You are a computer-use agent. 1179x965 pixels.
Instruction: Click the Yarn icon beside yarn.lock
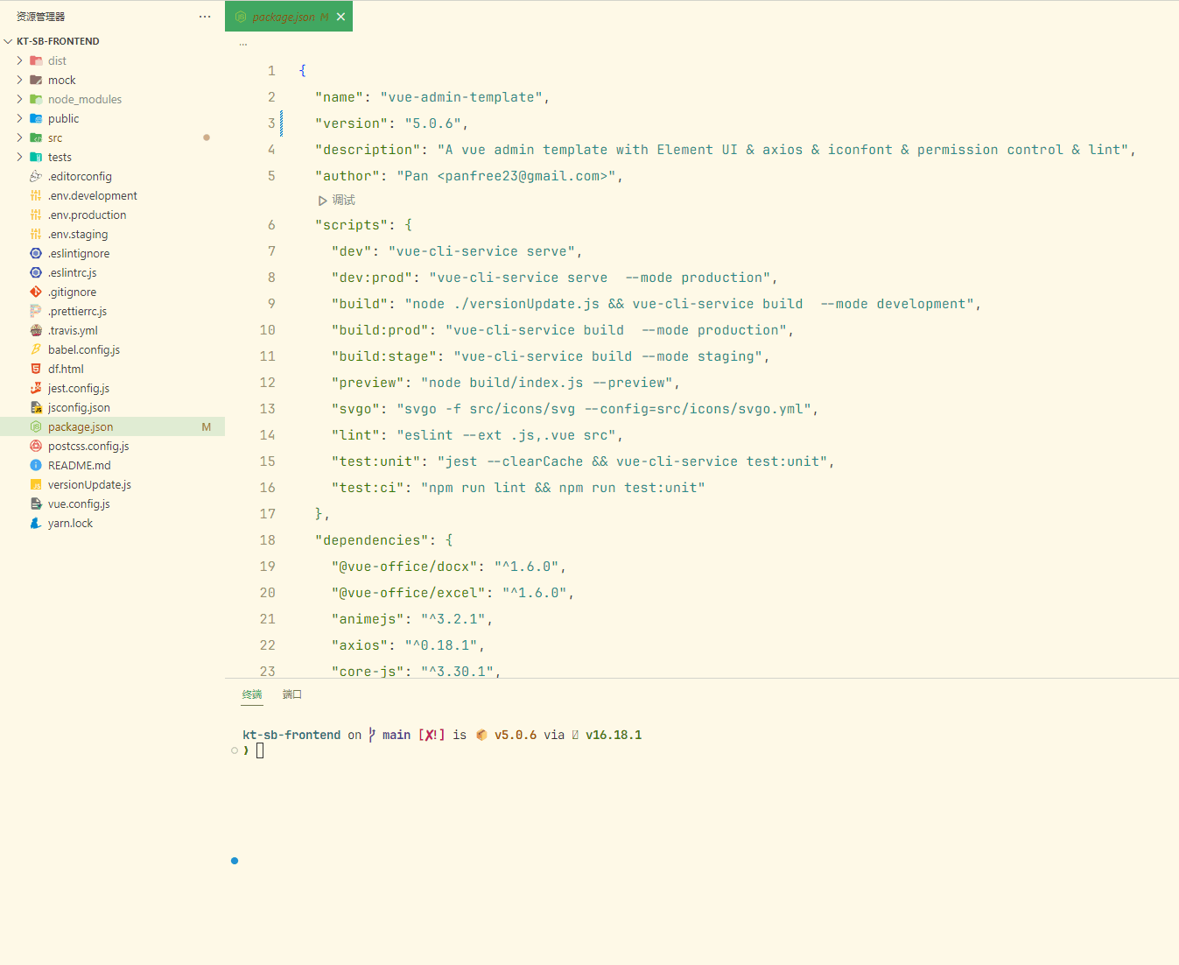point(36,523)
